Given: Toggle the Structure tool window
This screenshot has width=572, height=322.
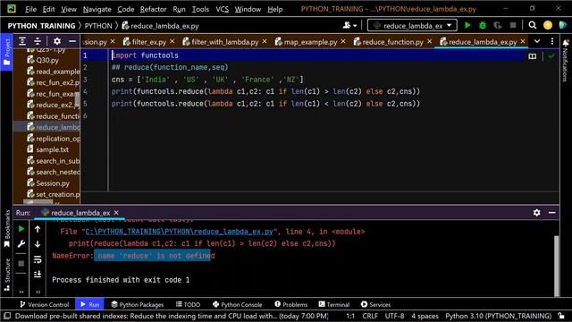Looking at the screenshot, I should coord(7,275).
